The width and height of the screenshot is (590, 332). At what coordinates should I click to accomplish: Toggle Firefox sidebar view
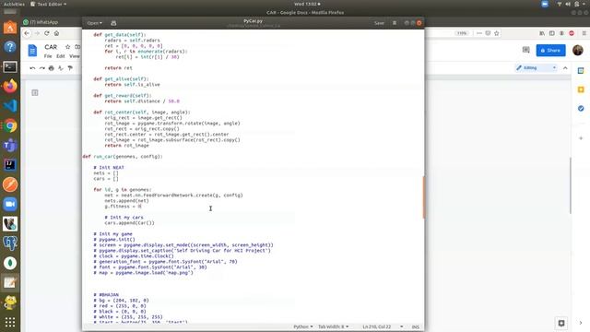coord(551,33)
